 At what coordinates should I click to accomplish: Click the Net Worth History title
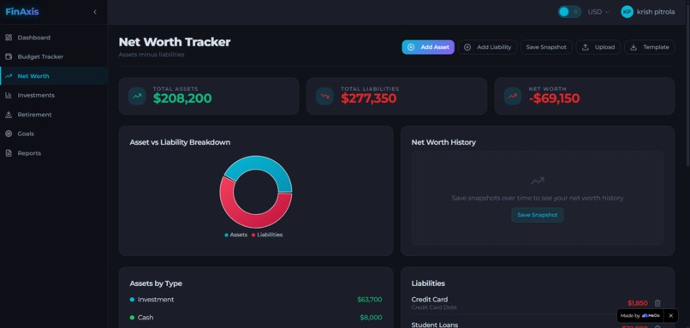click(443, 142)
